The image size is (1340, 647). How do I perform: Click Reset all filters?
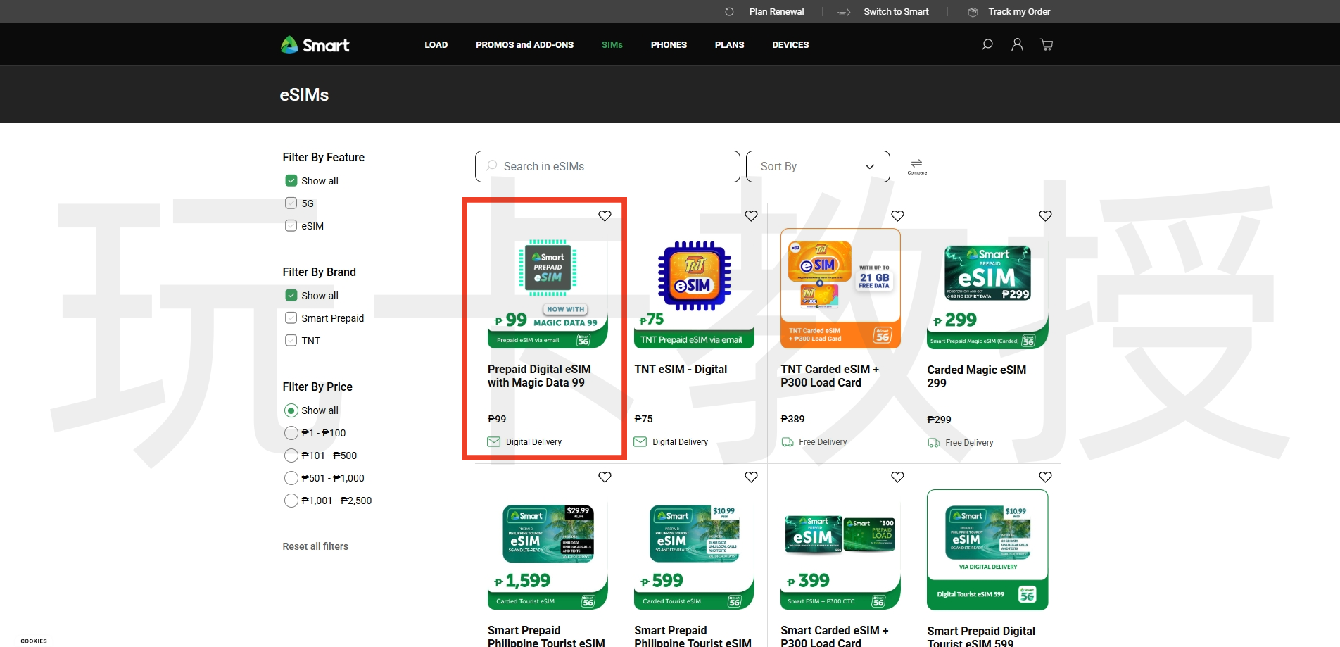(x=315, y=546)
